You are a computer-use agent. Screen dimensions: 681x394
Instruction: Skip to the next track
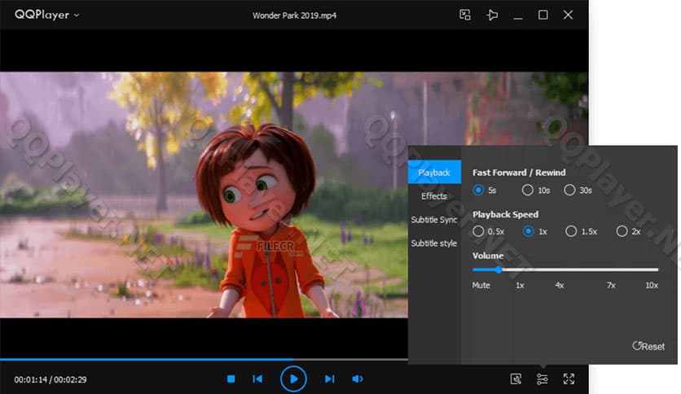click(330, 379)
